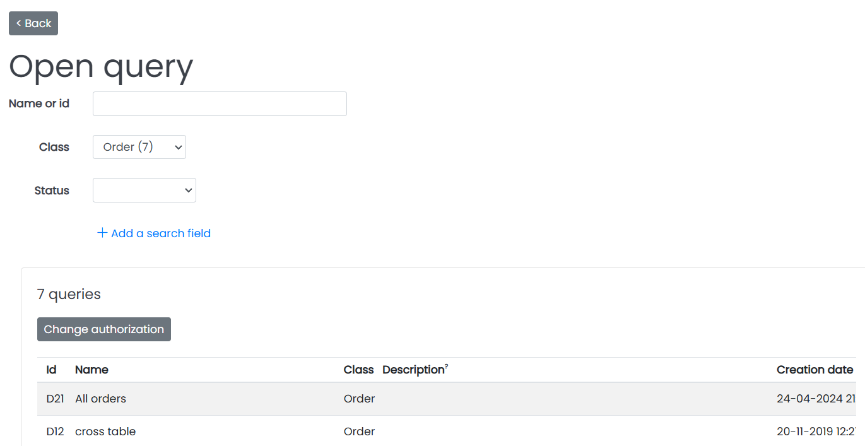The width and height of the screenshot is (865, 446).
Task: Click the plus icon before Add a search field
Action: [x=102, y=233]
